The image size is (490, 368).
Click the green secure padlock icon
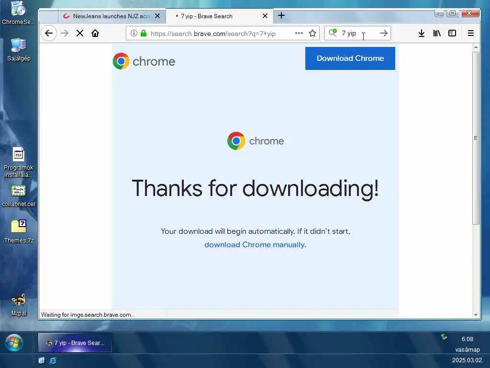pyautogui.click(x=144, y=33)
